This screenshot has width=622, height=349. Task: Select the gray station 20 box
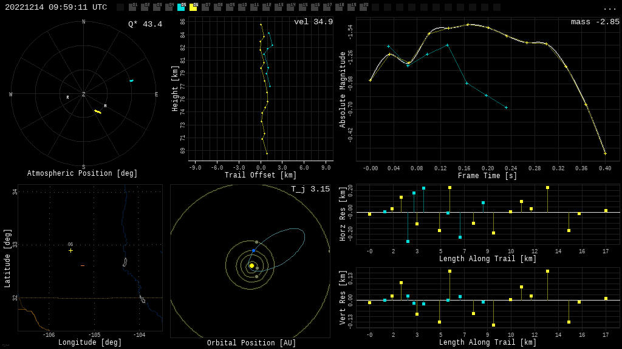pyautogui.click(x=363, y=7)
